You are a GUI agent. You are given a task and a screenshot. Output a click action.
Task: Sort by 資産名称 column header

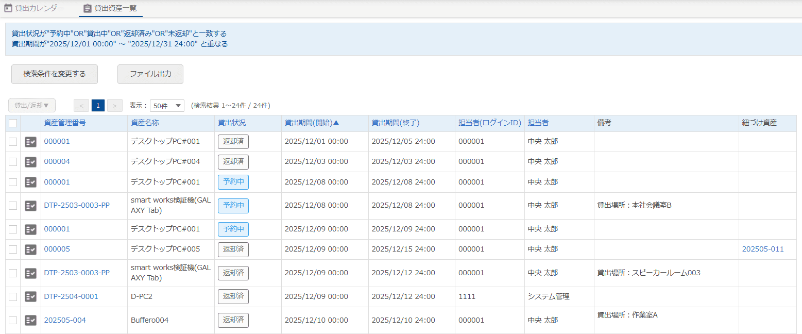click(x=145, y=123)
